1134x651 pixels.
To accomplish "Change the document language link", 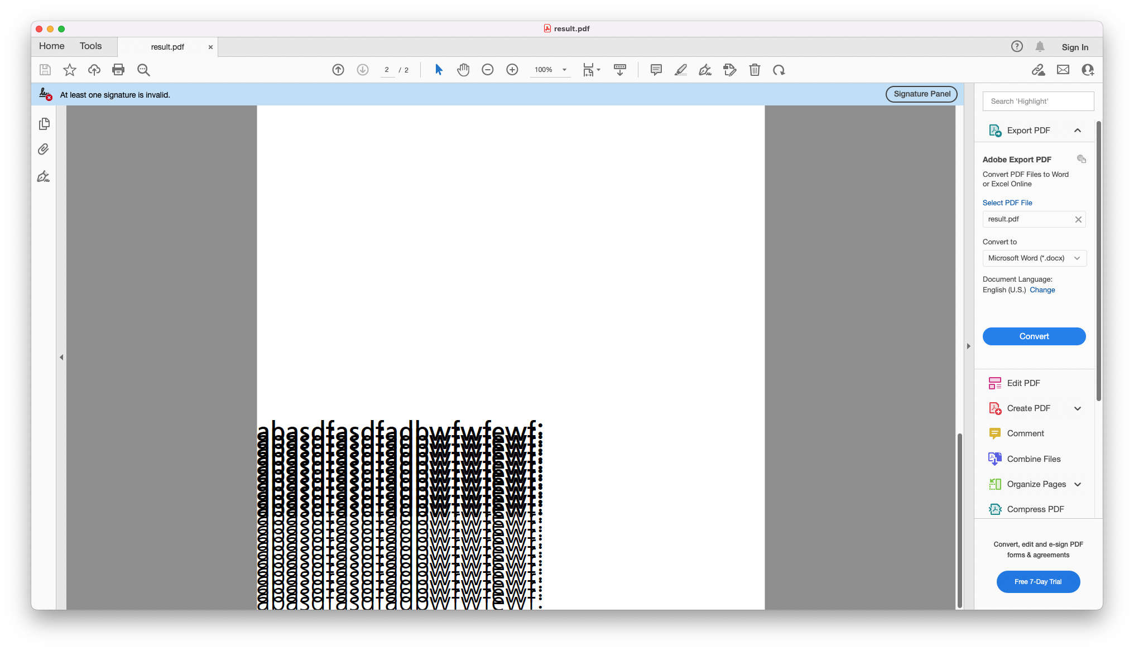I will [x=1042, y=290].
